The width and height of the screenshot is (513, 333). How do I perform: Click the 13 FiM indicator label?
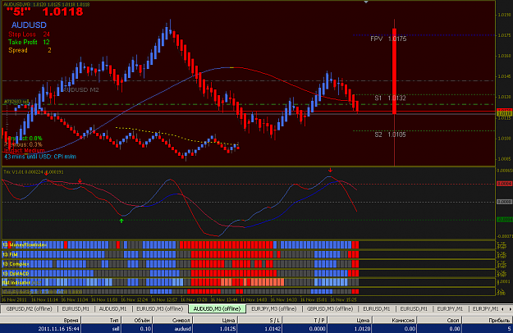click(10, 254)
